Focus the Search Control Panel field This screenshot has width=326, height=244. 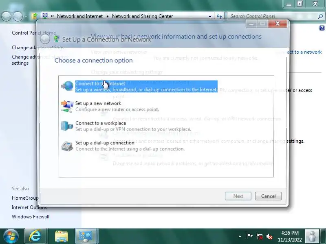click(x=273, y=16)
